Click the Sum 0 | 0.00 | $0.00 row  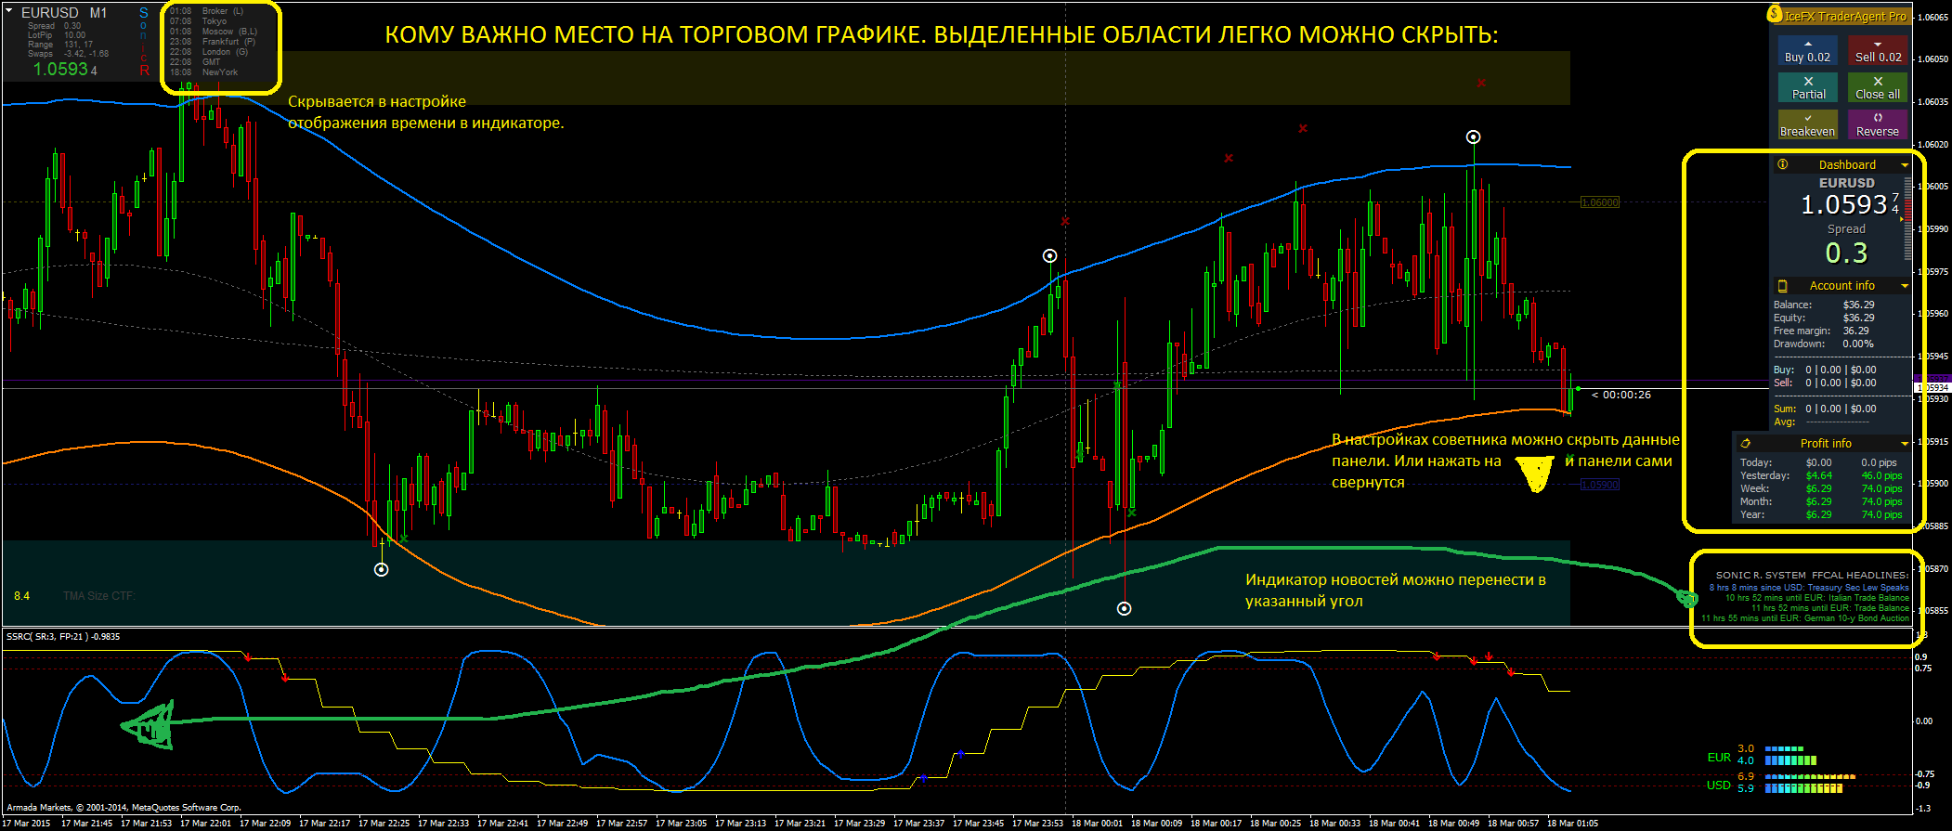click(1825, 409)
